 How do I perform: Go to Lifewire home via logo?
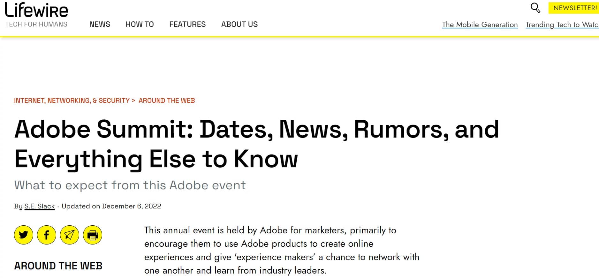(36, 10)
